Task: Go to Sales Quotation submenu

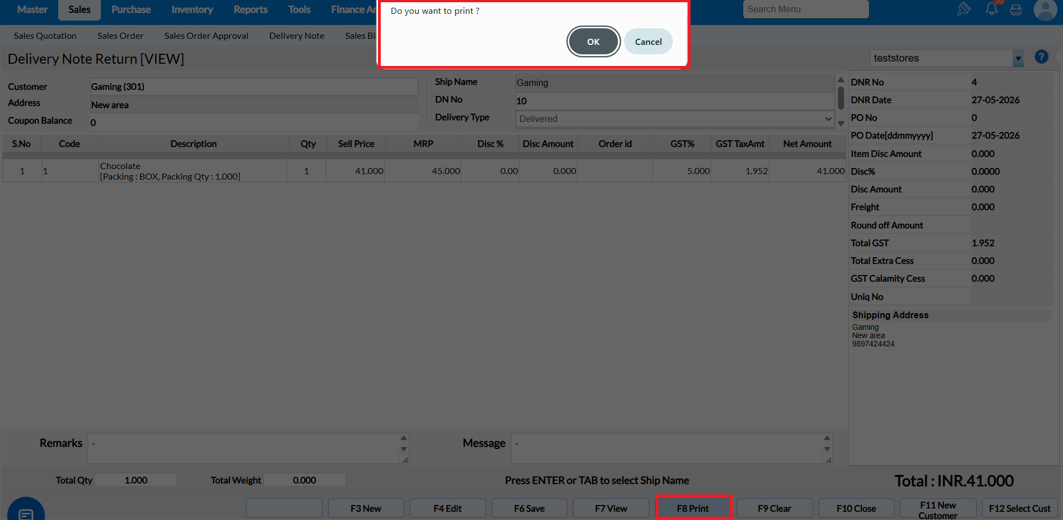Action: pyautogui.click(x=45, y=35)
